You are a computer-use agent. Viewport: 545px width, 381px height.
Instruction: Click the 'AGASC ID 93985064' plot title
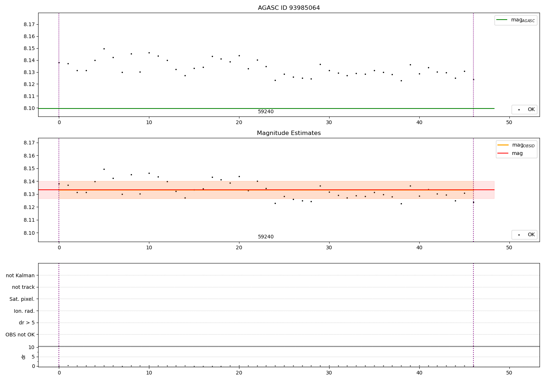(x=289, y=8)
